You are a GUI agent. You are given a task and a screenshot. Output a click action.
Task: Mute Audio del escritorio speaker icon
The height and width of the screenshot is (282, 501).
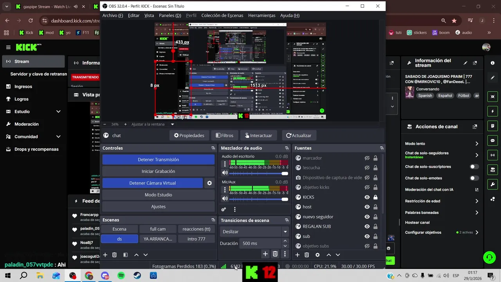point(225,173)
